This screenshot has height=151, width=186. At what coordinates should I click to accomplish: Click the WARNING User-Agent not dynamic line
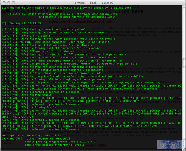point(55,42)
